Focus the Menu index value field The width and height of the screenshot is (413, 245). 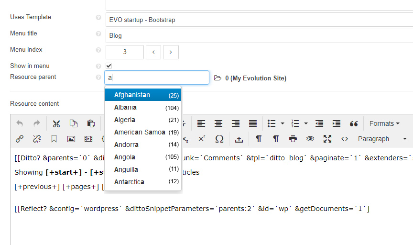[x=125, y=52]
